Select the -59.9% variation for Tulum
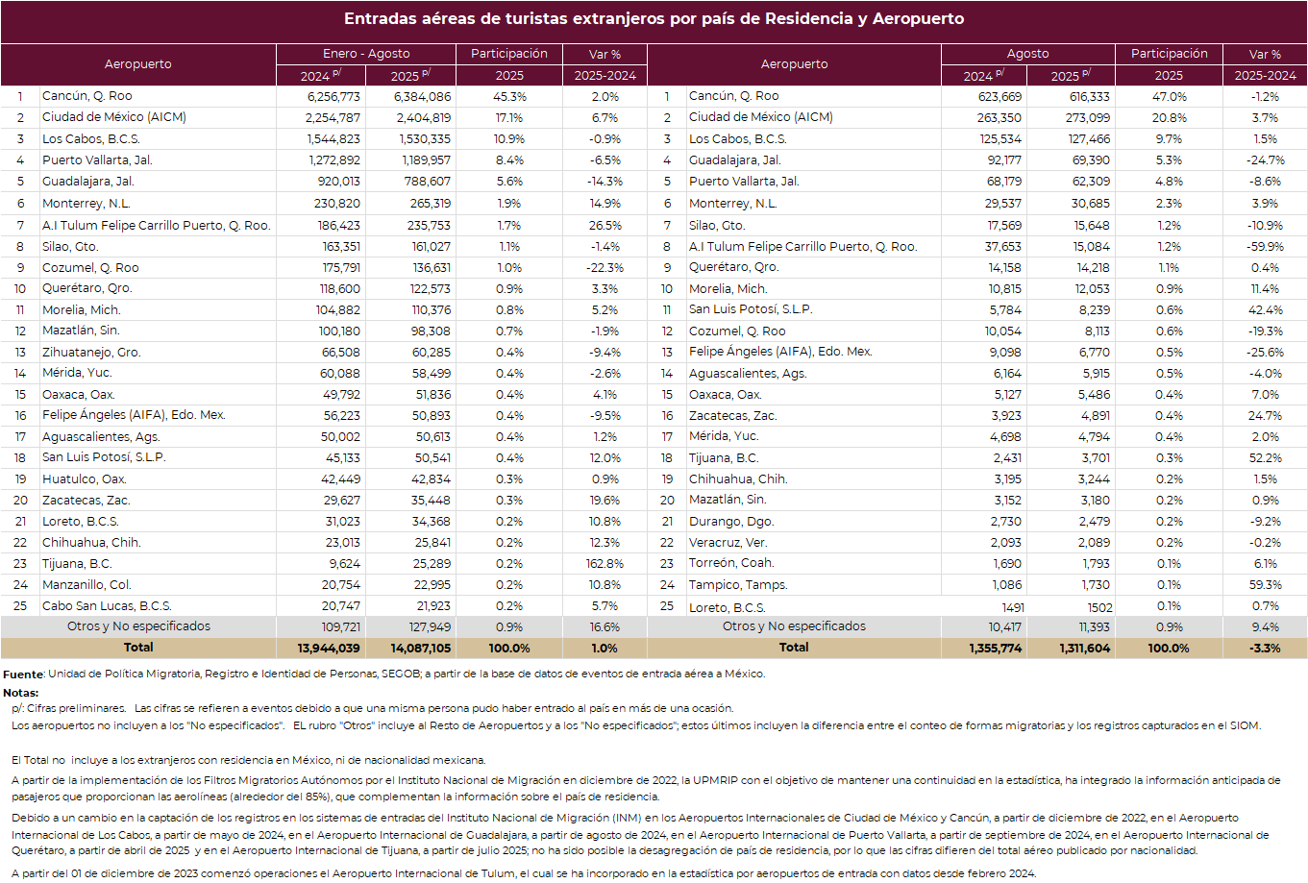 pyautogui.click(x=1265, y=247)
